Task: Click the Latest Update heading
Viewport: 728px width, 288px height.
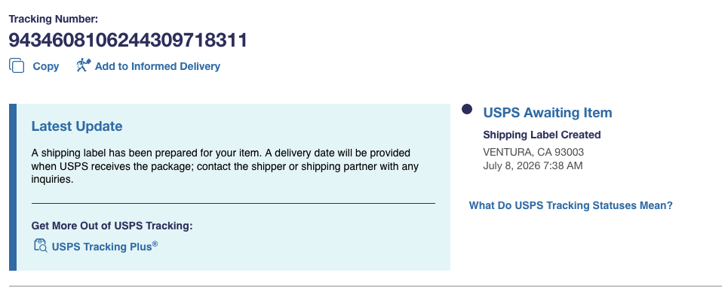Action: pyautogui.click(x=77, y=126)
